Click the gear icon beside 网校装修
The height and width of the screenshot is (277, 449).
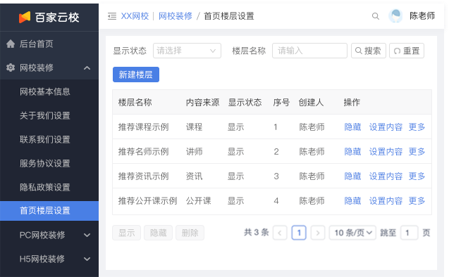(11, 67)
